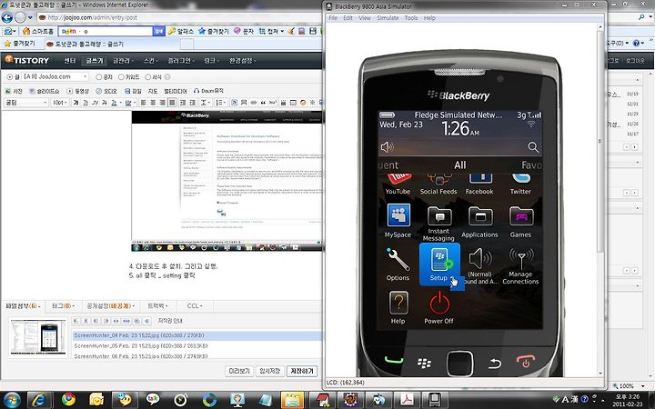Launch Facebook app on the simulated phone

pos(479,185)
